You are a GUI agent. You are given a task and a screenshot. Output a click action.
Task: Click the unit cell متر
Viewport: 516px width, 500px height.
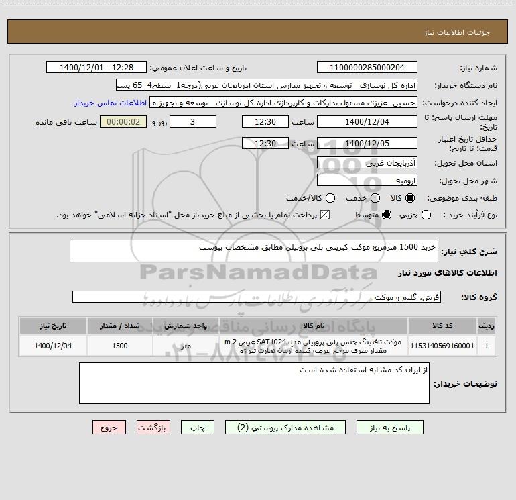click(x=186, y=346)
